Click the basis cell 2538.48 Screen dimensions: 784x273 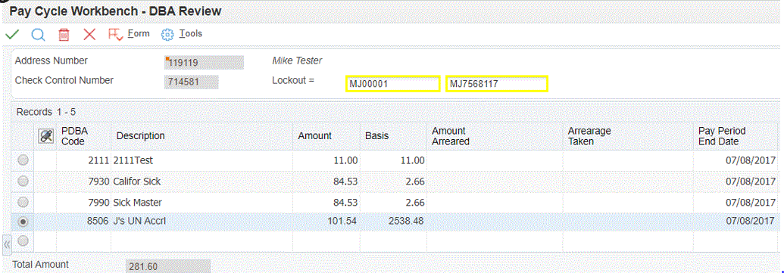point(393,221)
